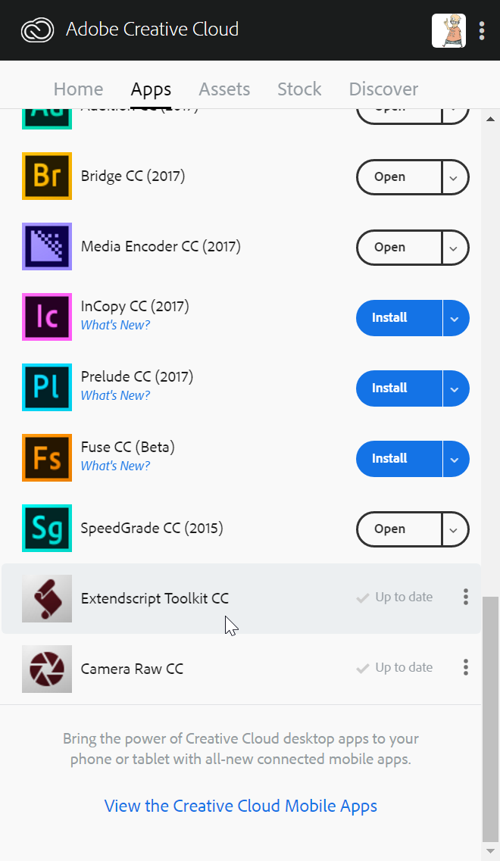This screenshot has width=500, height=861.
Task: Click the Bridge CC app icon
Action: (47, 176)
